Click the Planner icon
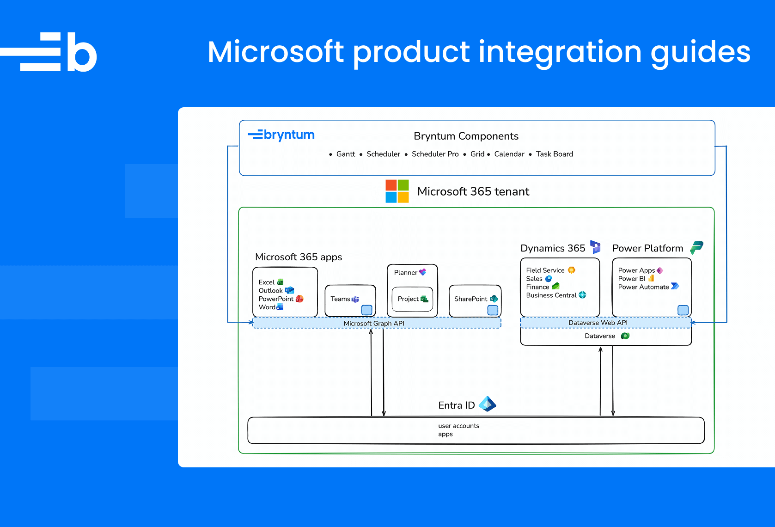The height and width of the screenshot is (527, 775). 422,272
